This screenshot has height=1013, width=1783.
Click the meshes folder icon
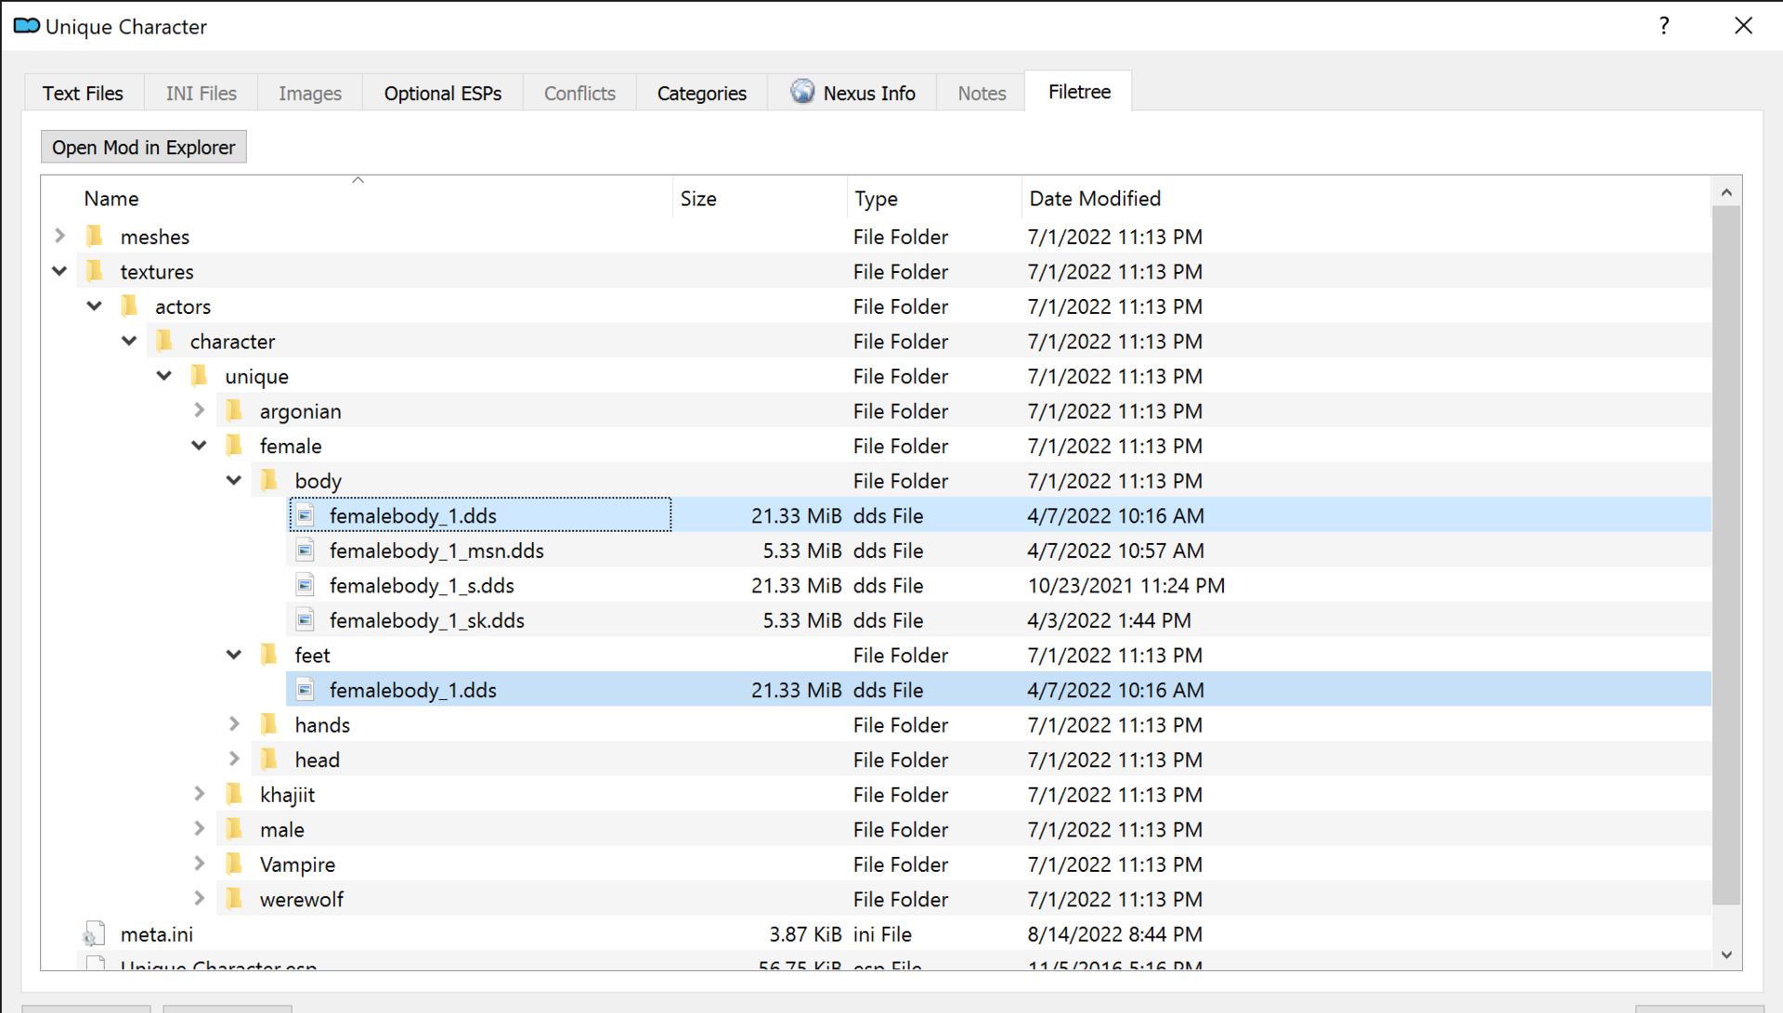pyautogui.click(x=95, y=236)
